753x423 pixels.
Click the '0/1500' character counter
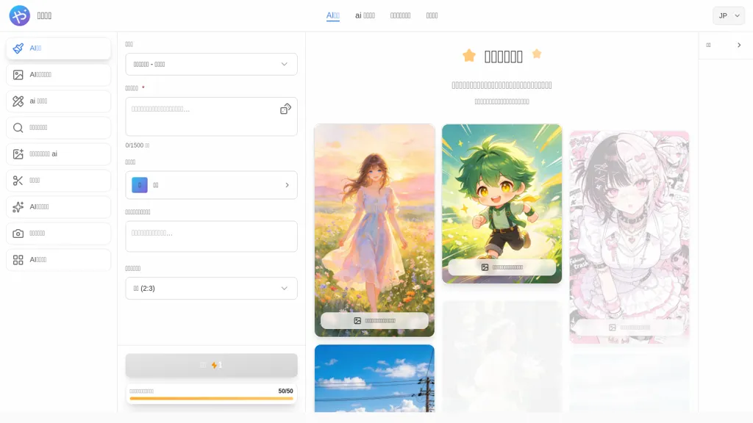click(x=138, y=145)
